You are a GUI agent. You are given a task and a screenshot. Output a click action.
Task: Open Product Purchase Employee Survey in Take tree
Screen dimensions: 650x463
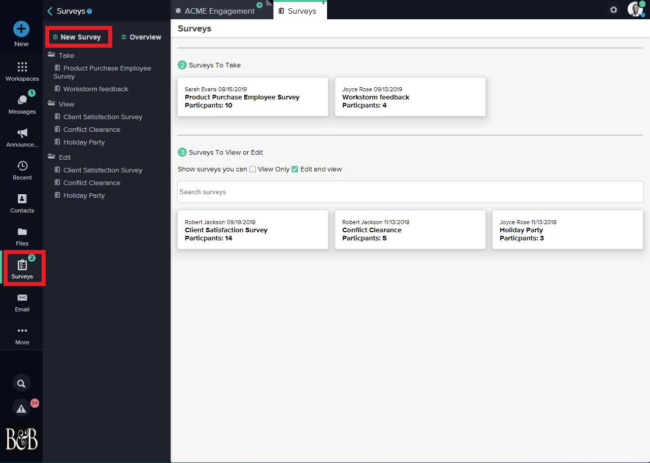tap(102, 72)
